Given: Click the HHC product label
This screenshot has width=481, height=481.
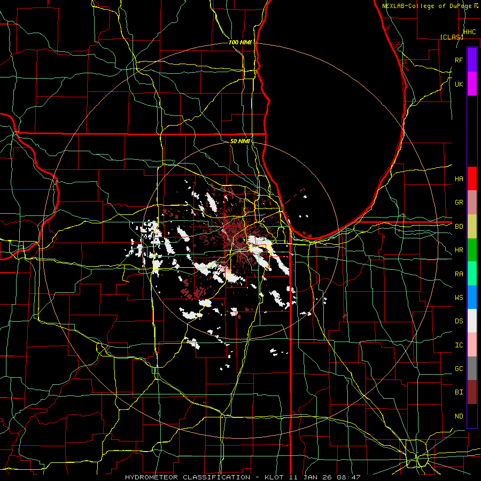Looking at the screenshot, I should pyautogui.click(x=469, y=32).
